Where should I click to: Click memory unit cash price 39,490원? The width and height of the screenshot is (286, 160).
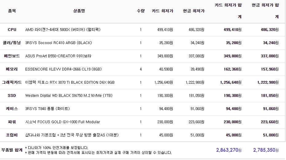click(197, 69)
